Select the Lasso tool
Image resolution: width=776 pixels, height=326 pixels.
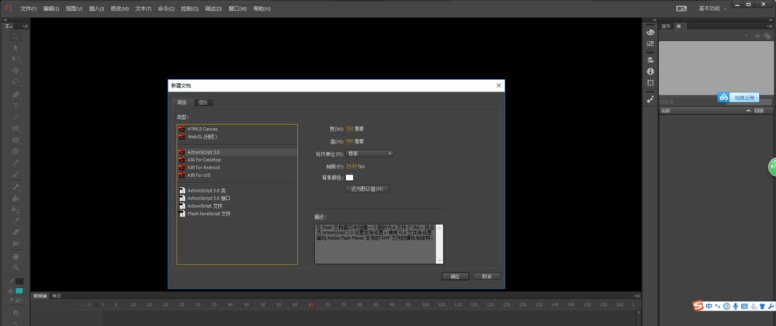16,81
